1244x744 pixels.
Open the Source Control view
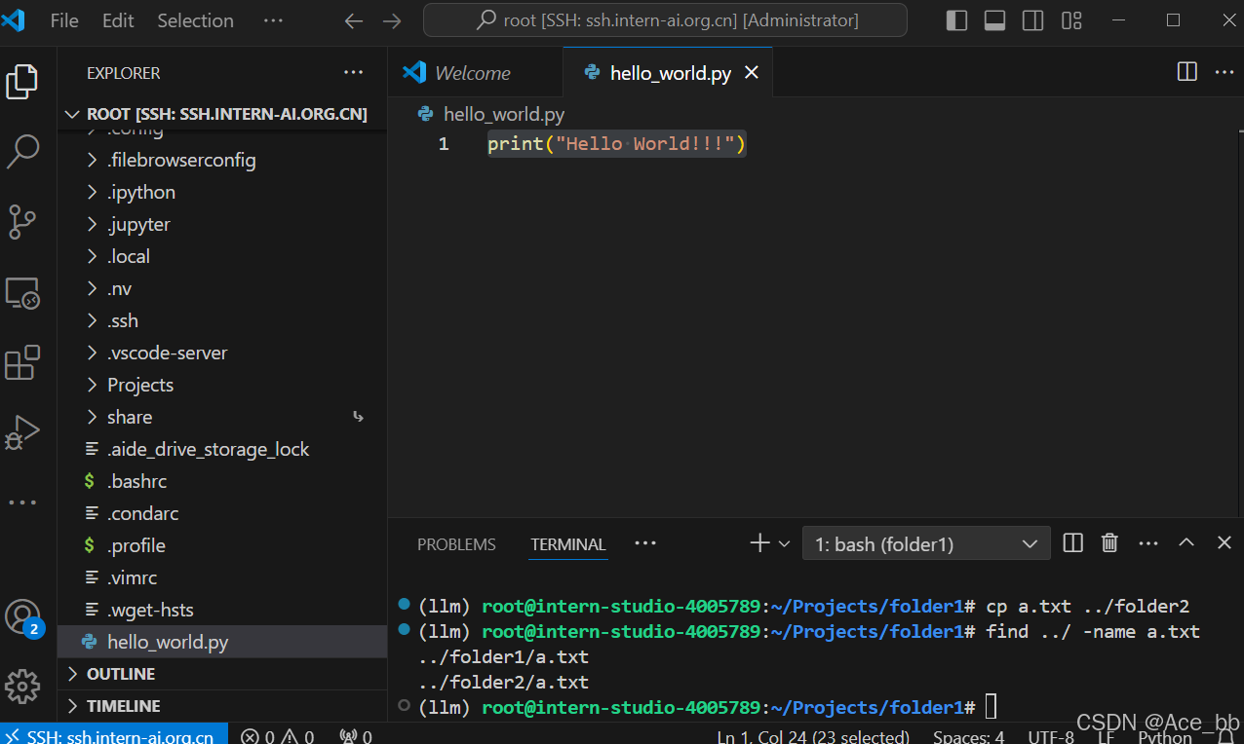[x=22, y=221]
